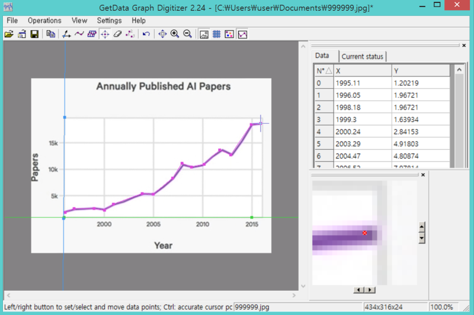Image resolution: width=474 pixels, height=315 pixels.
Task: Click magnifier zoom down arrow
Action: 422,238
